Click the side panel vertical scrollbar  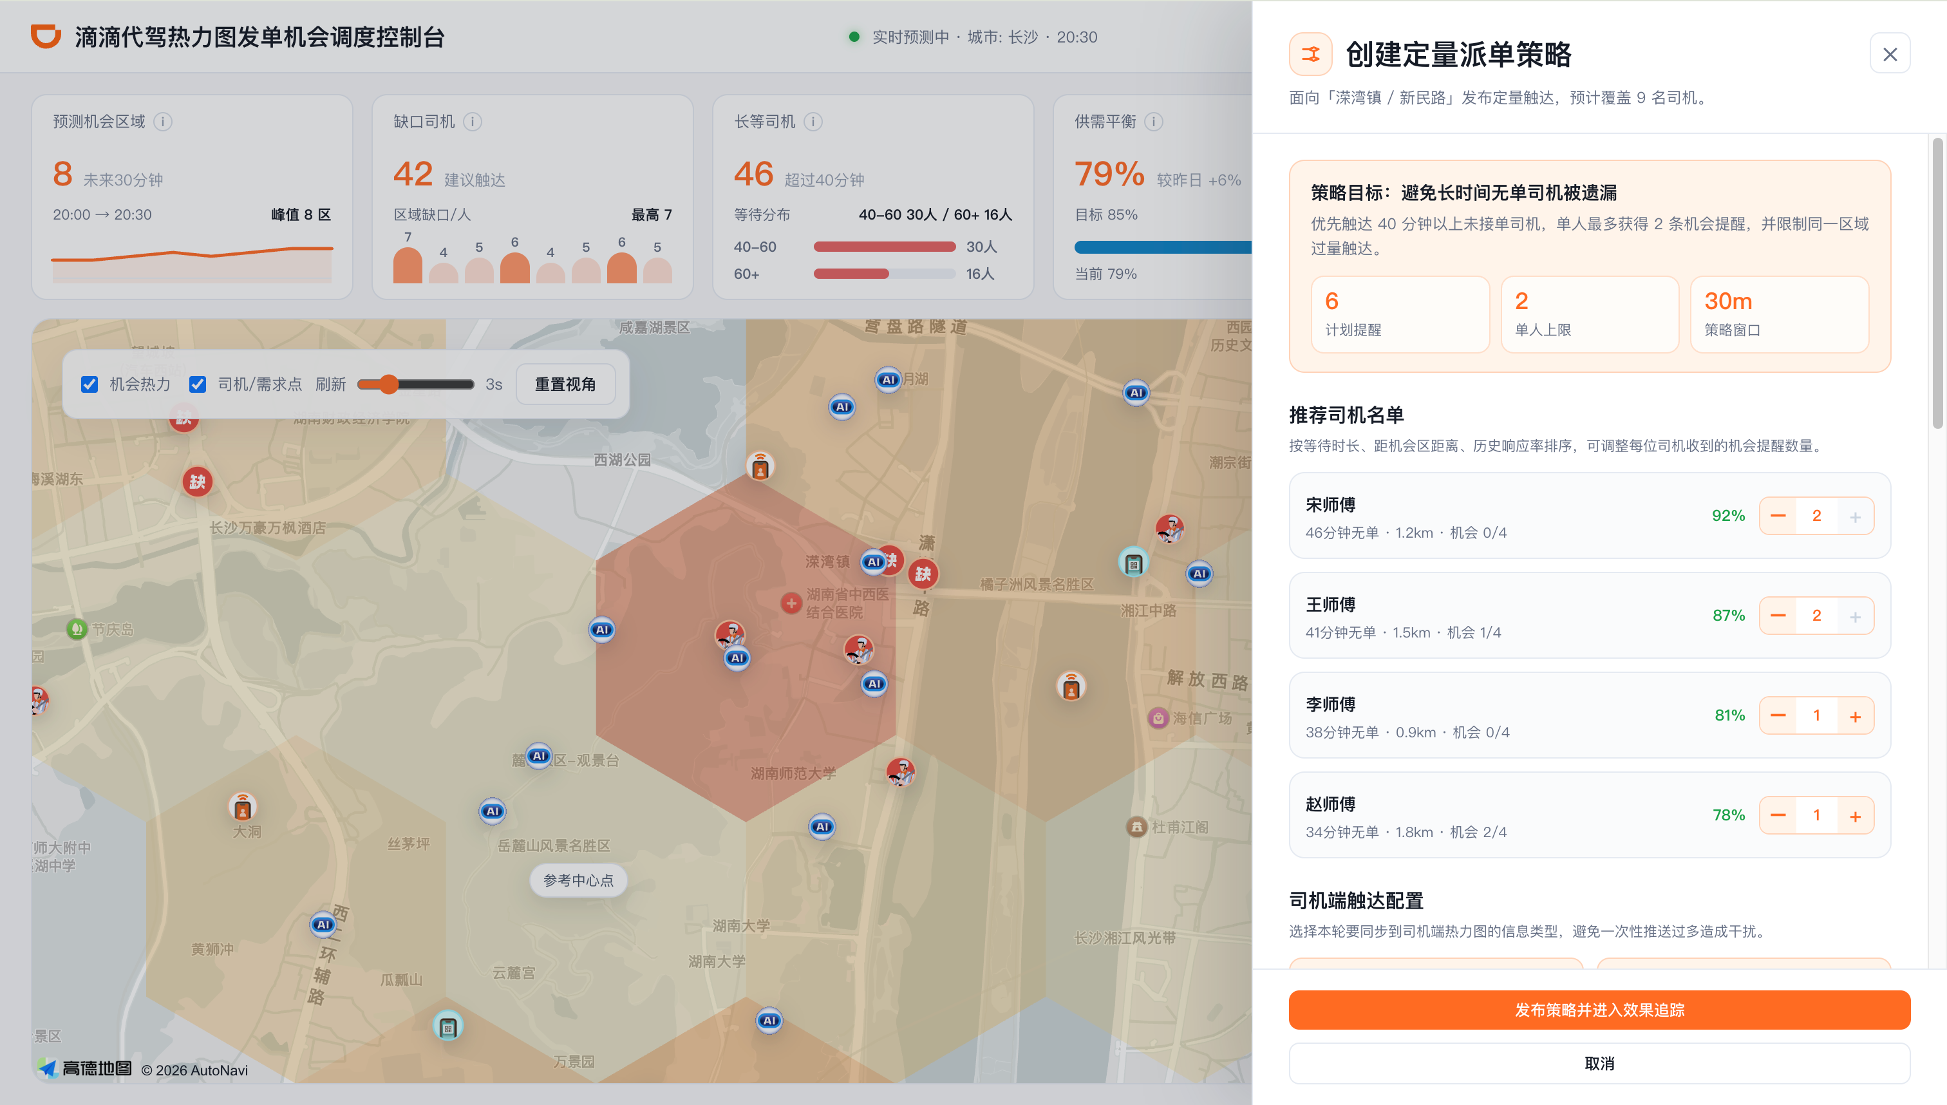(x=1937, y=282)
